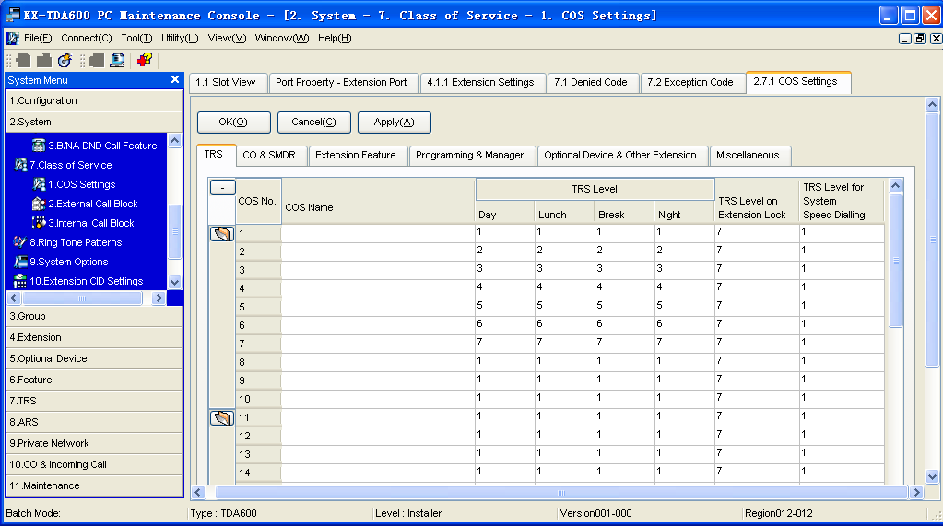Expand the 8.ARS menu section
This screenshot has width=943, height=526.
pyautogui.click(x=94, y=422)
